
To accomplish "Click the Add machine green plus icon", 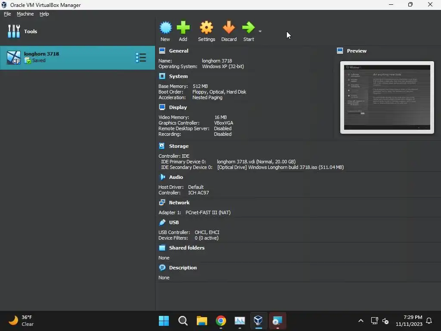I will click(183, 28).
